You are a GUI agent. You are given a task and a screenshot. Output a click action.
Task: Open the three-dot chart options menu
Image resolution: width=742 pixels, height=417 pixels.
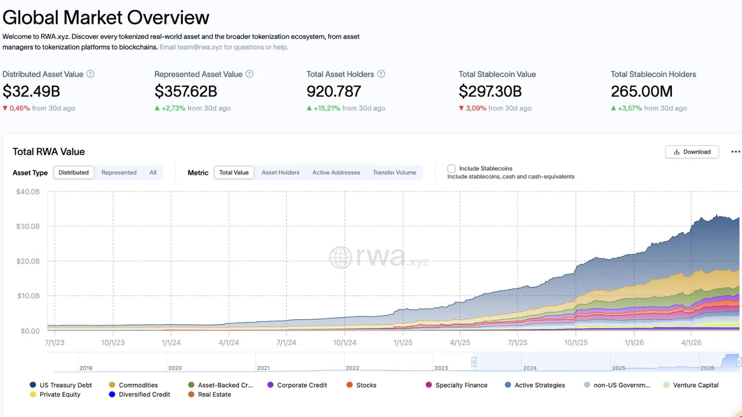736,152
